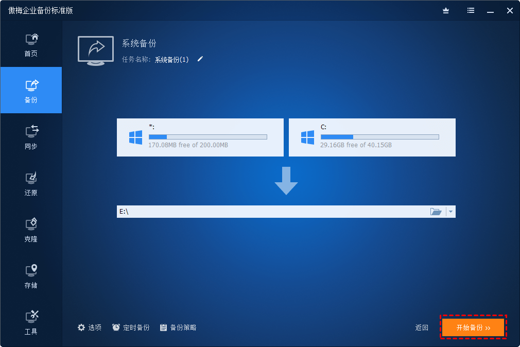This screenshot has height=347, width=520.
Task: Expand the destination path dropdown arrow
Action: 450,212
